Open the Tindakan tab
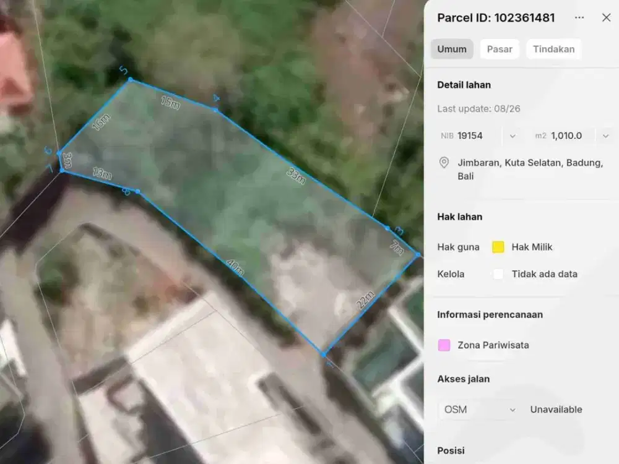Viewport: 619px width, 464px height. click(554, 49)
